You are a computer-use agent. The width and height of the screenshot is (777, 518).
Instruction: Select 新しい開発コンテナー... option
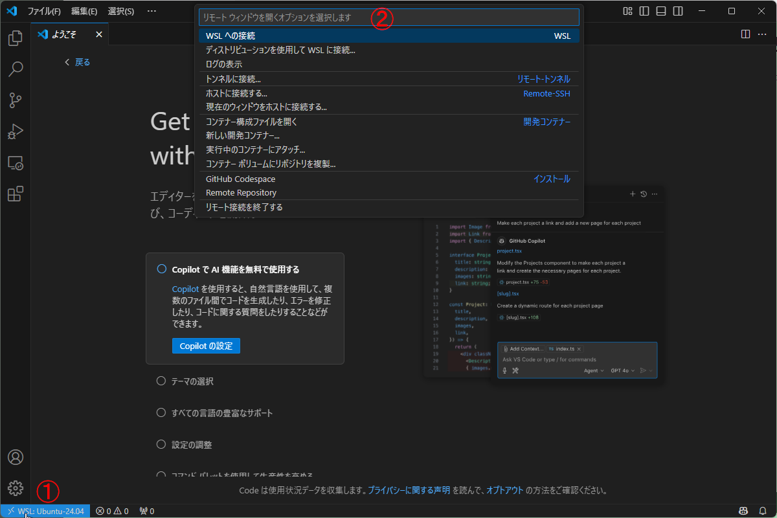coord(389,136)
